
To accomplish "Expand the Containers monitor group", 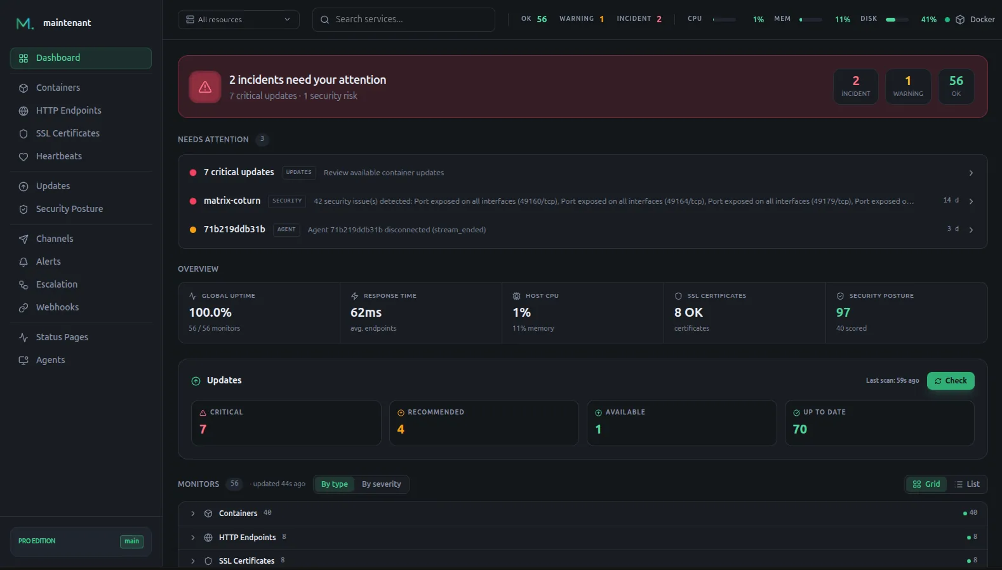I will coord(193,514).
